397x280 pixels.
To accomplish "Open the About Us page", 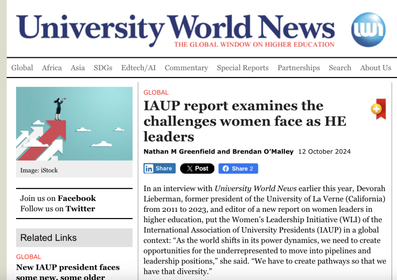I will [x=375, y=68].
